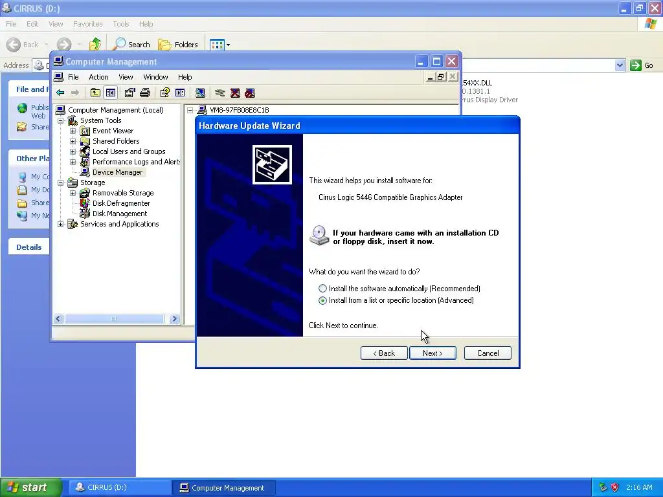The image size is (663, 497).
Task: Click the Print toolbar icon
Action: pyautogui.click(x=145, y=93)
